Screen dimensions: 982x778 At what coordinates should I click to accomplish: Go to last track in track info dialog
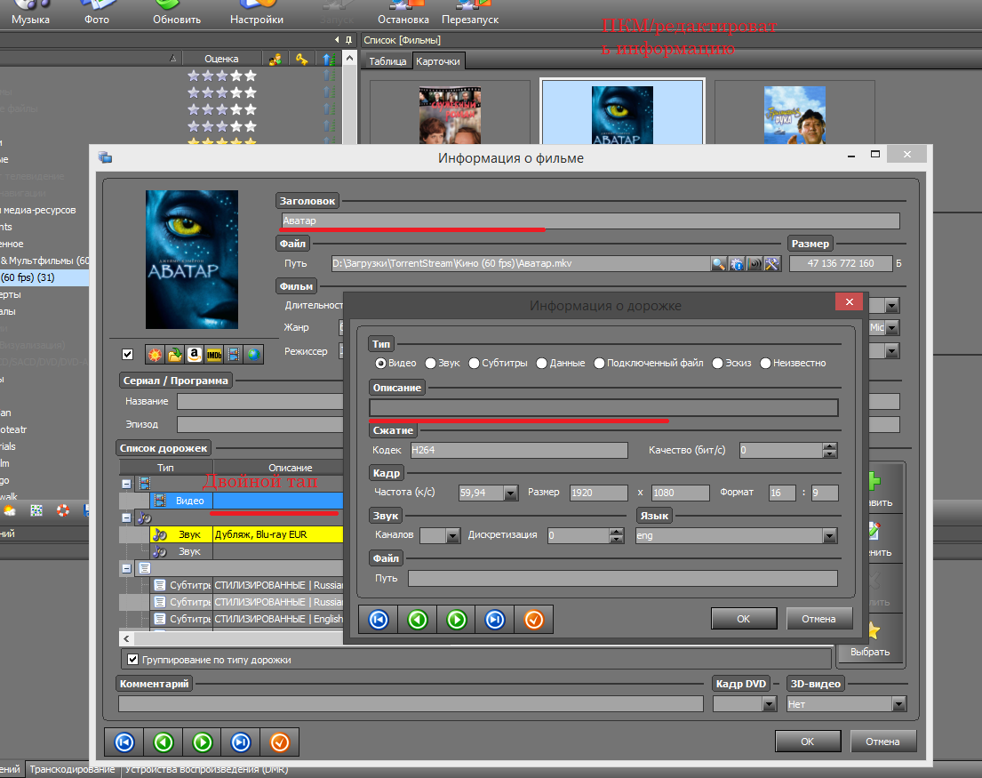[495, 620]
